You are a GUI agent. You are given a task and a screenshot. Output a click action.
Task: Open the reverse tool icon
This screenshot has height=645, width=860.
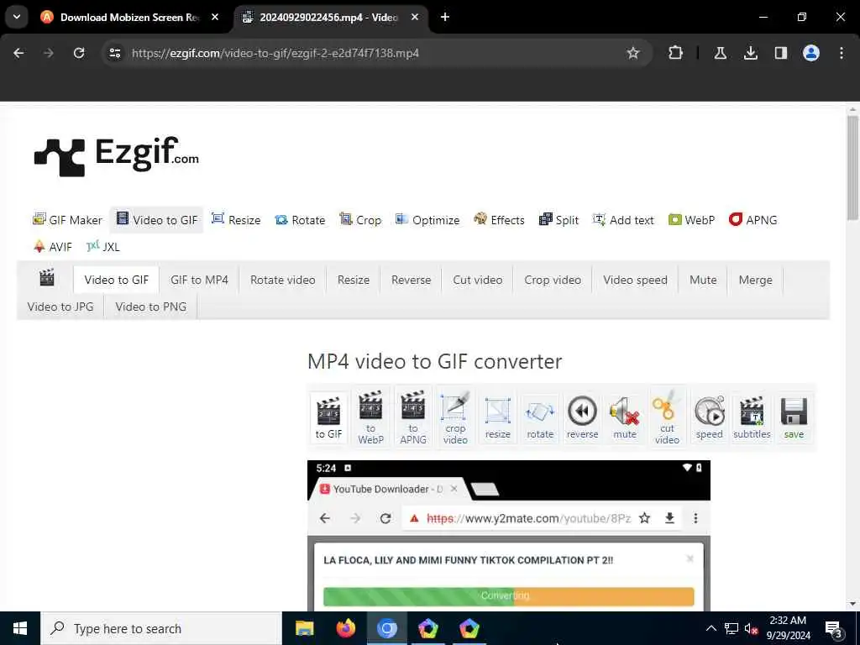(582, 418)
